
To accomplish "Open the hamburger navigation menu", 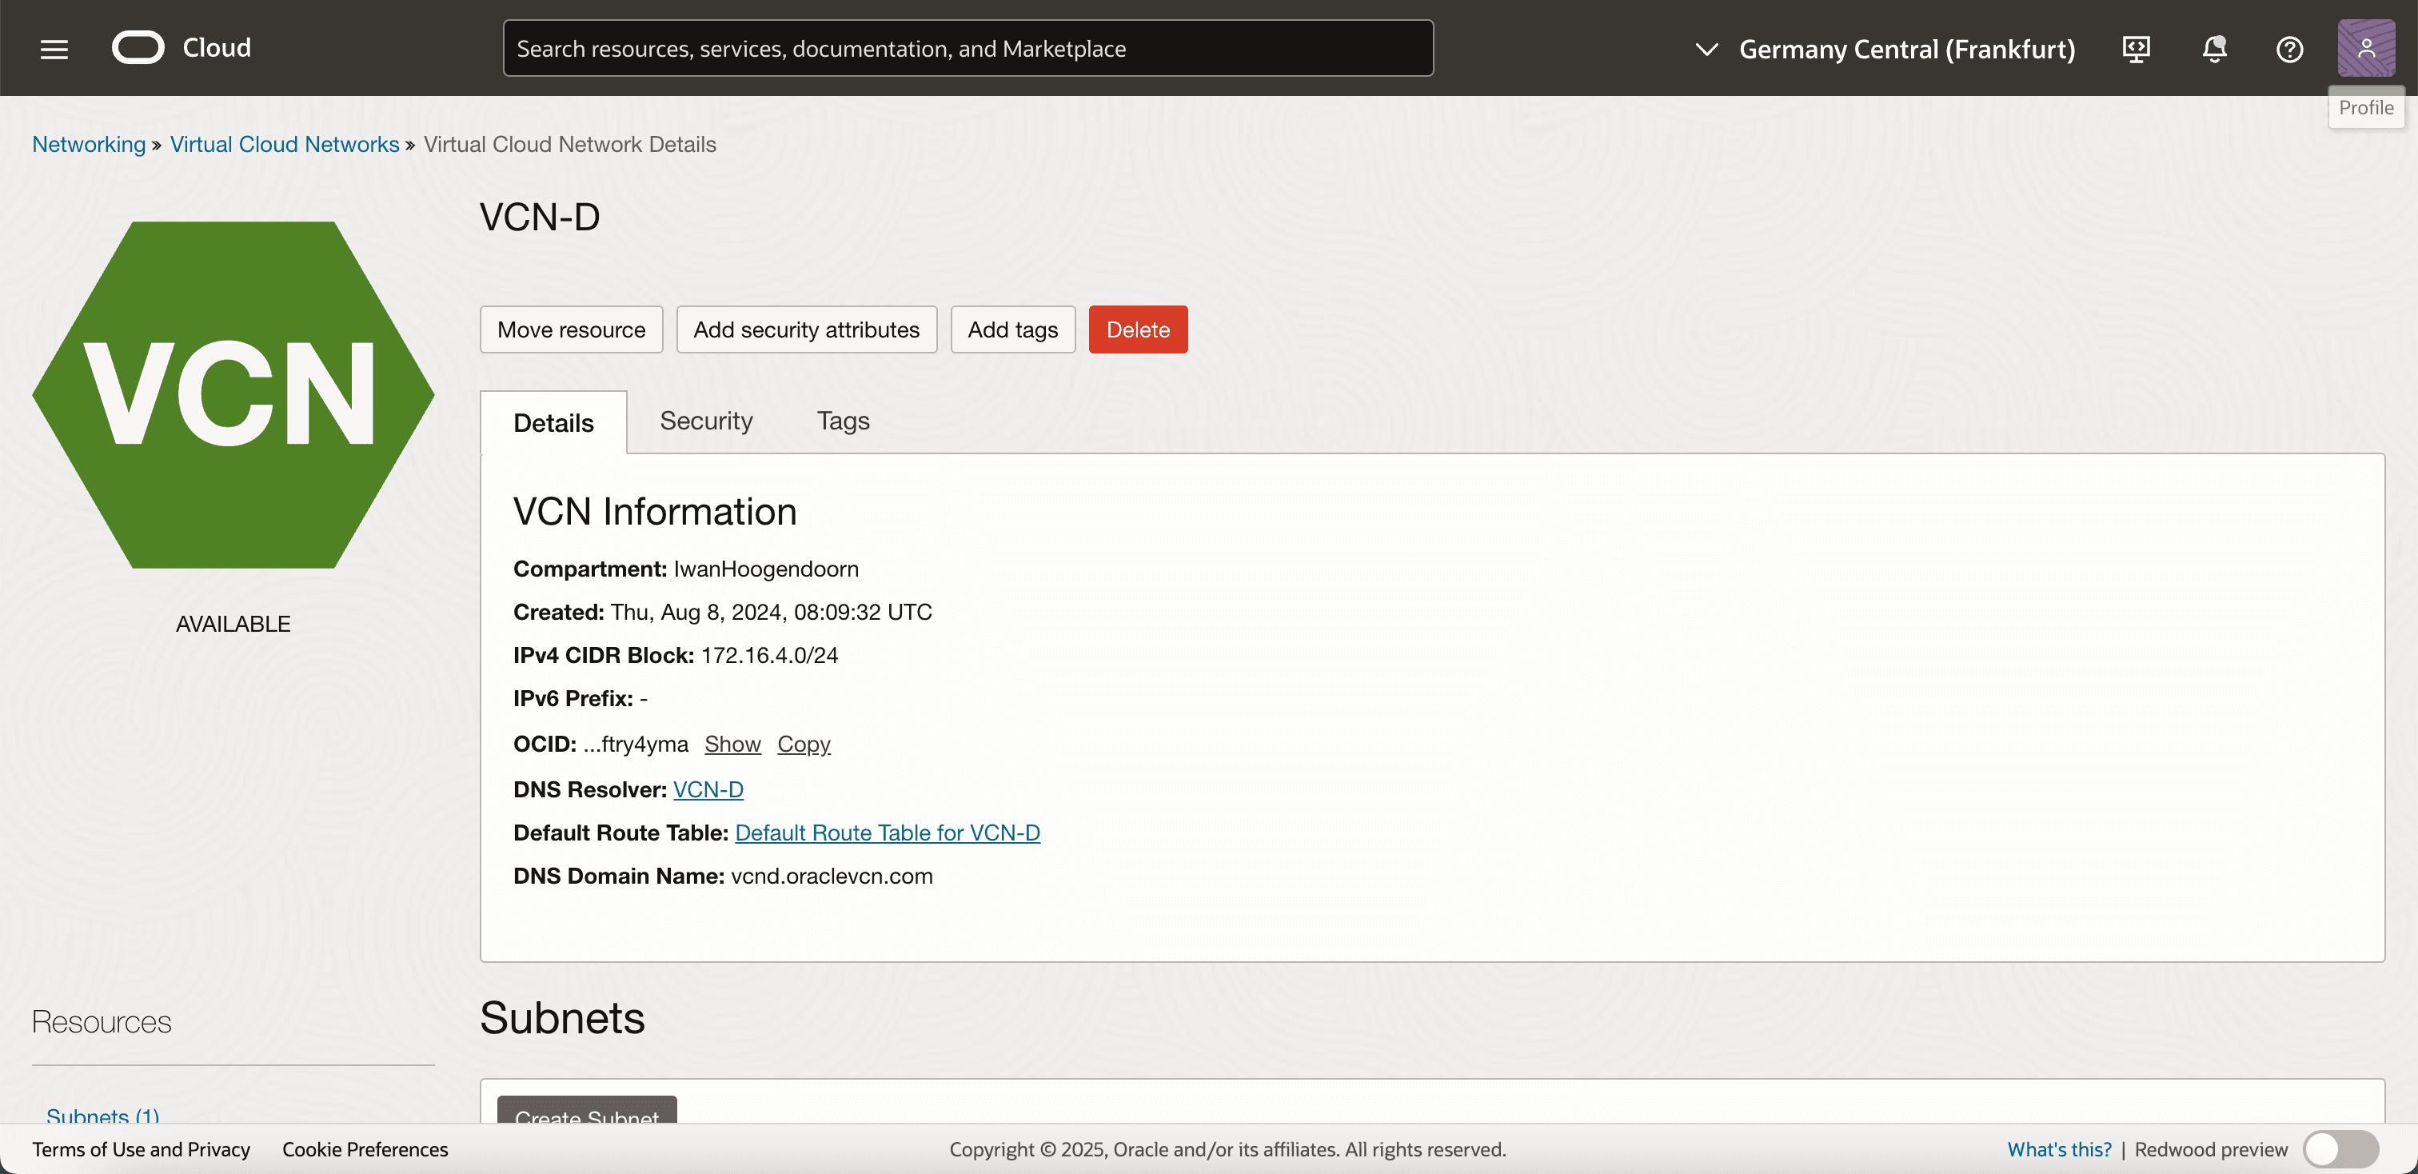I will (54, 49).
